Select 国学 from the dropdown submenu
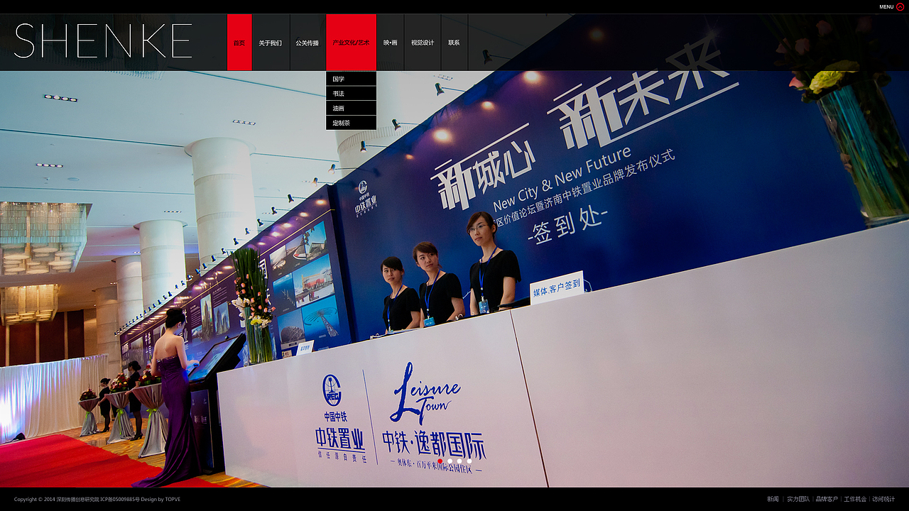 pyautogui.click(x=352, y=79)
